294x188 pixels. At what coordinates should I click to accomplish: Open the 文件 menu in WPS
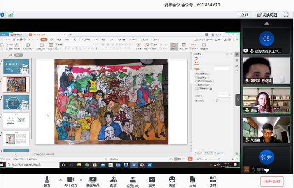tap(5, 39)
